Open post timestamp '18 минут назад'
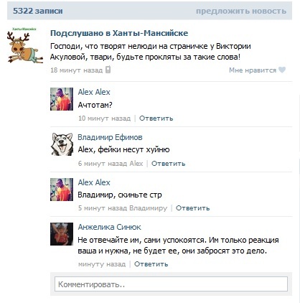Viewport: 300px width, 303px height. 76,70
